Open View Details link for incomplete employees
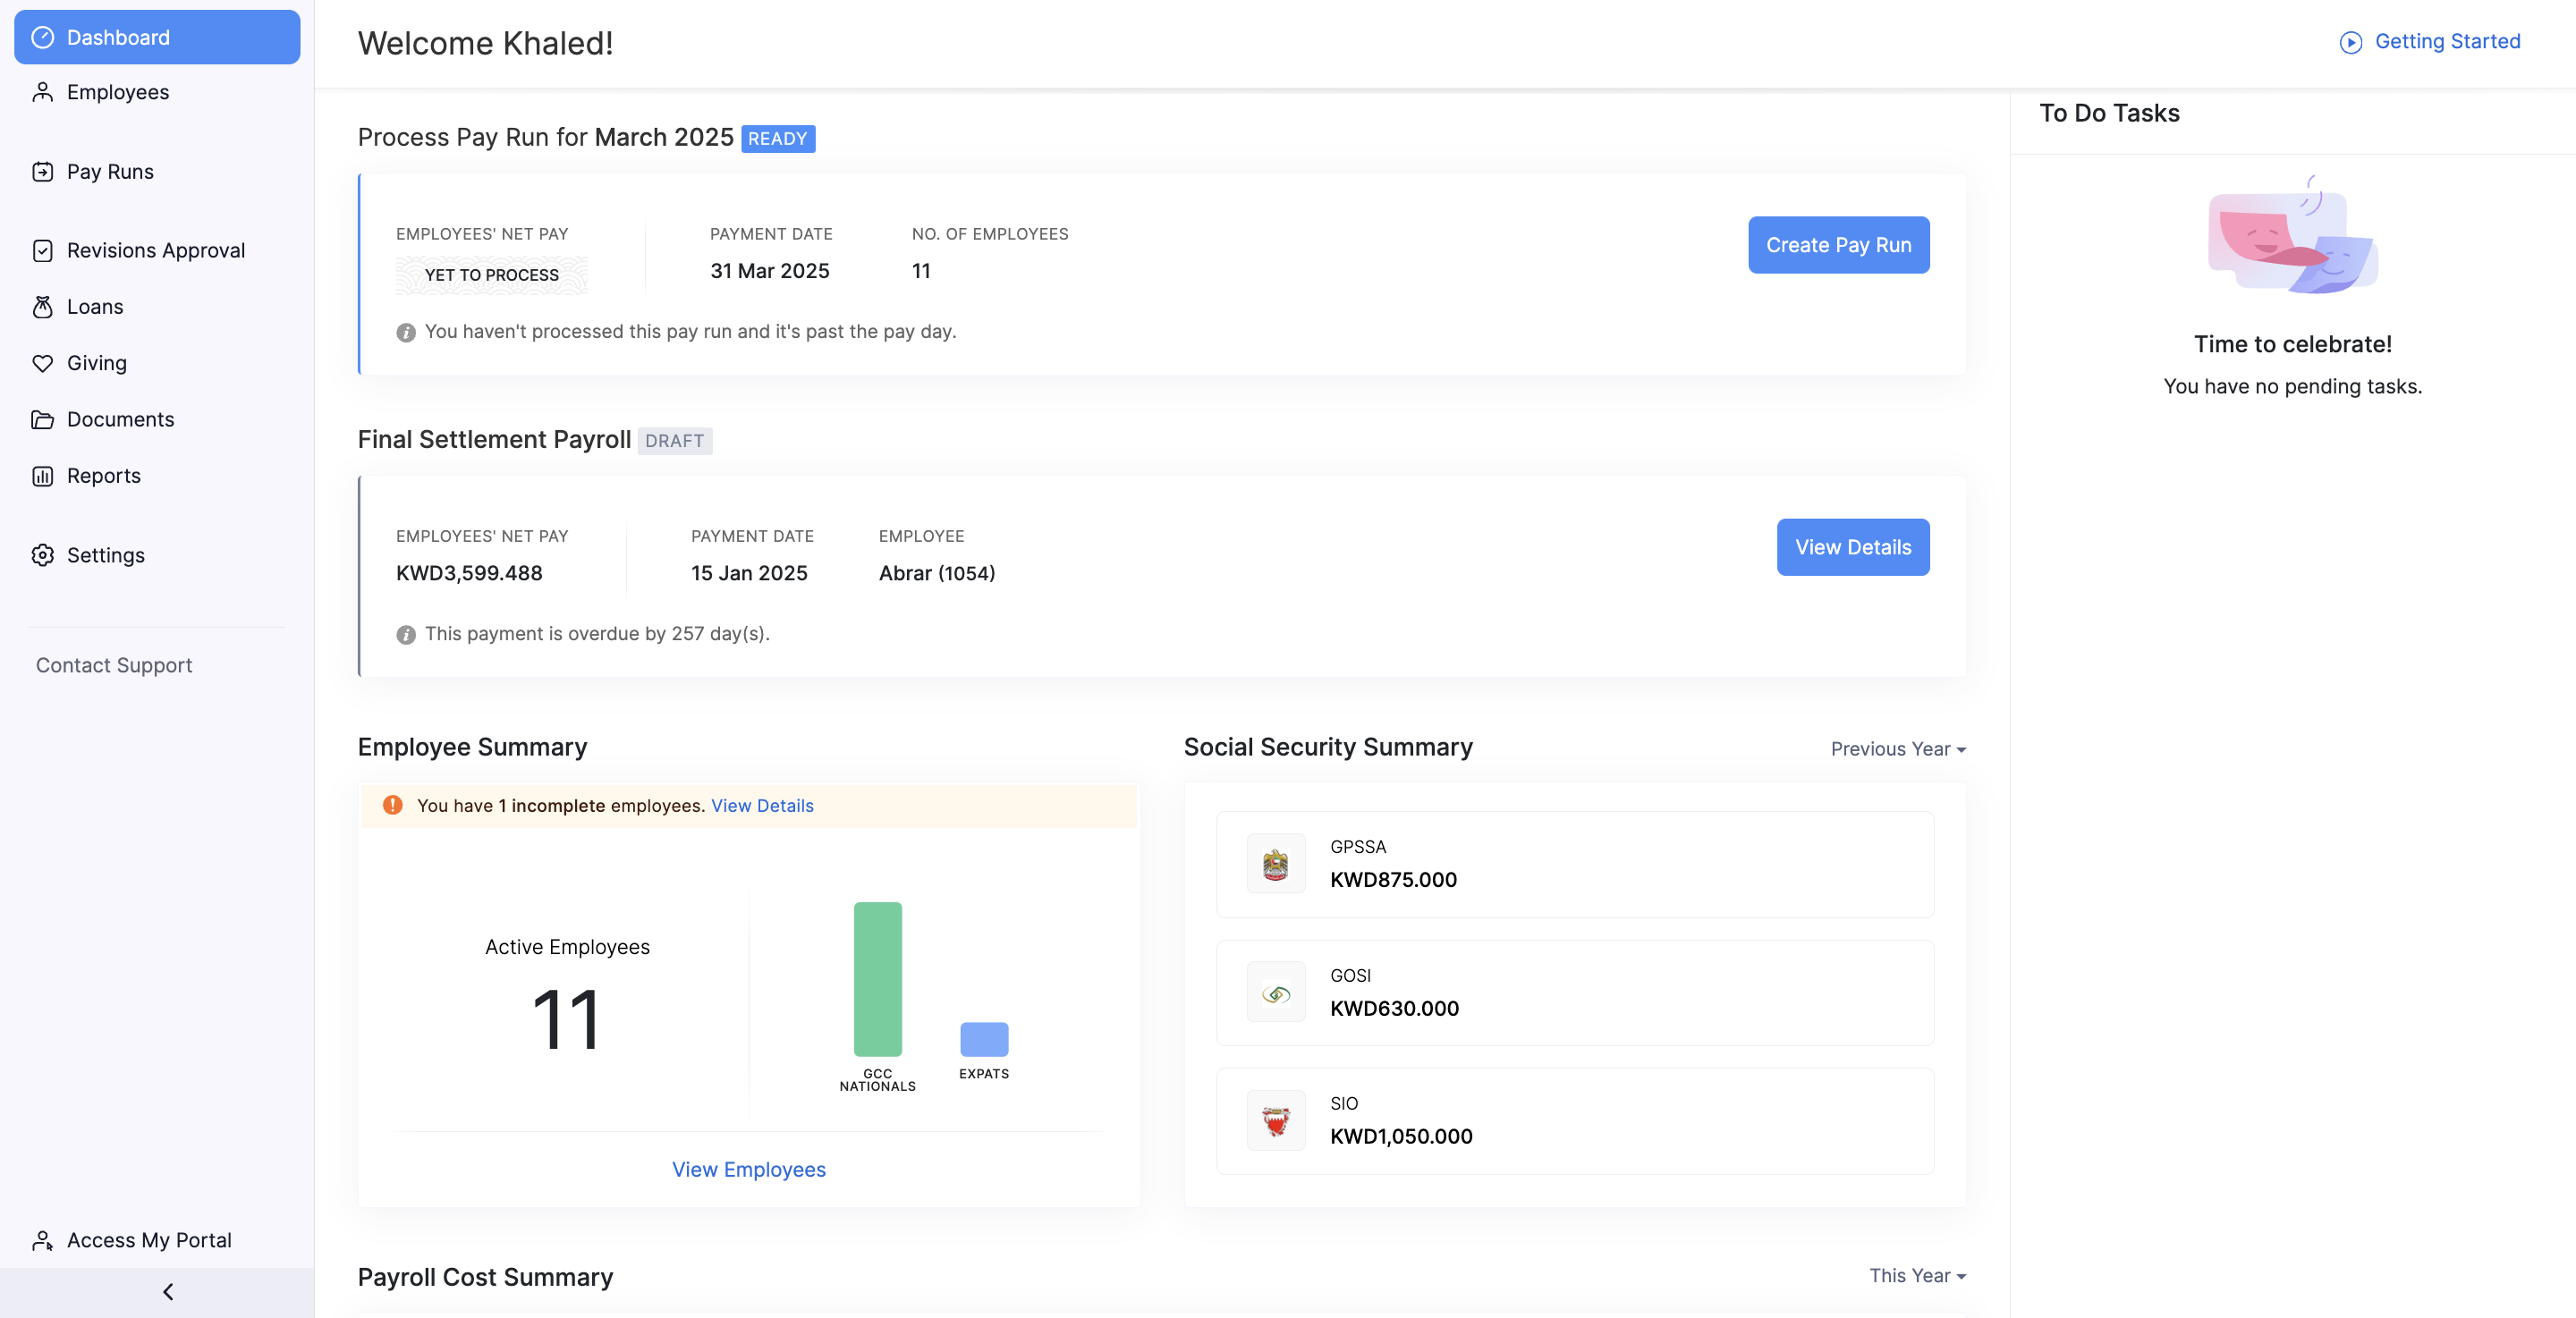 tap(762, 806)
